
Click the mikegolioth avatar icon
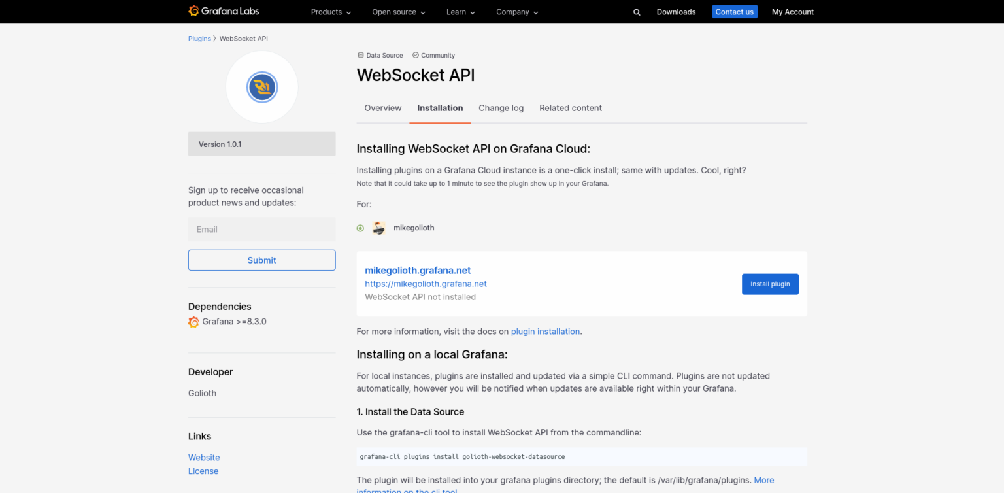click(379, 228)
